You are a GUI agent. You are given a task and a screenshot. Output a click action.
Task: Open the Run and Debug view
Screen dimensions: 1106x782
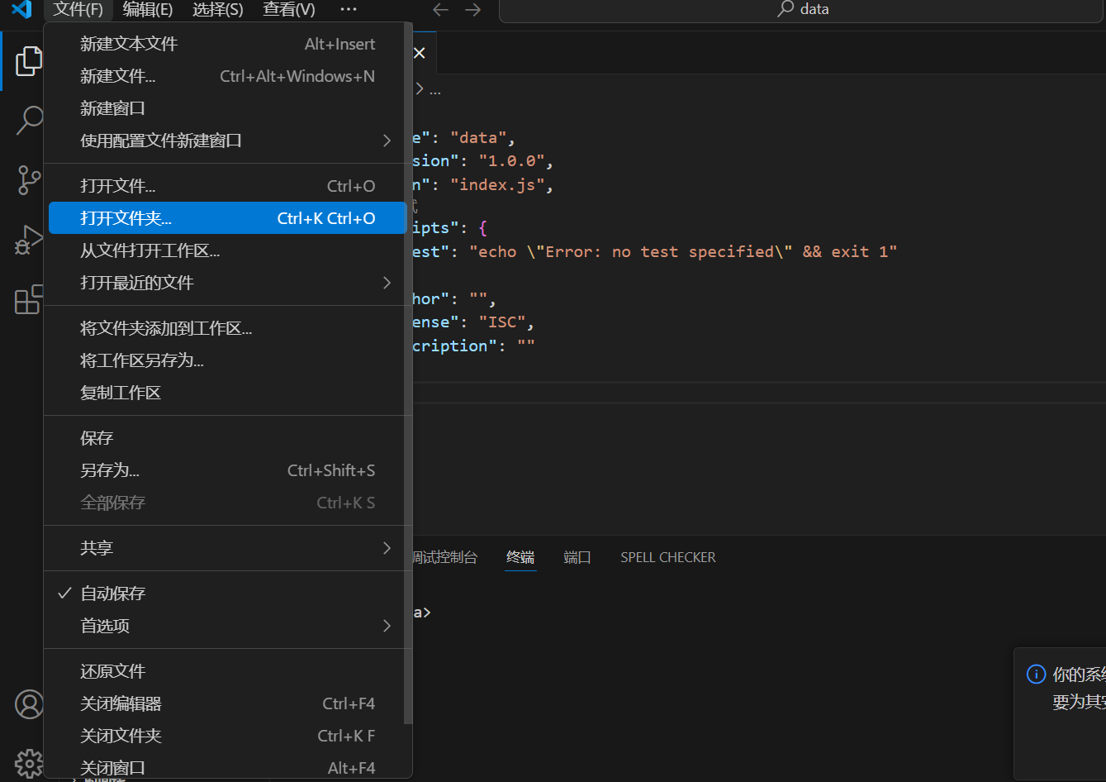tap(29, 240)
